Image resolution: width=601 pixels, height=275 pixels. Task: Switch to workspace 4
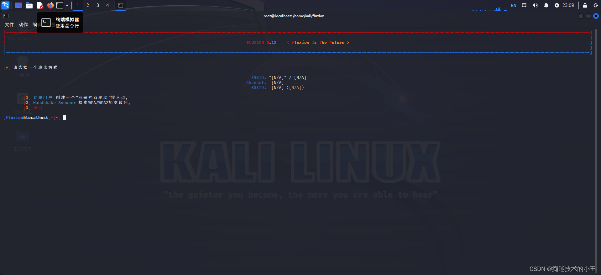[107, 5]
